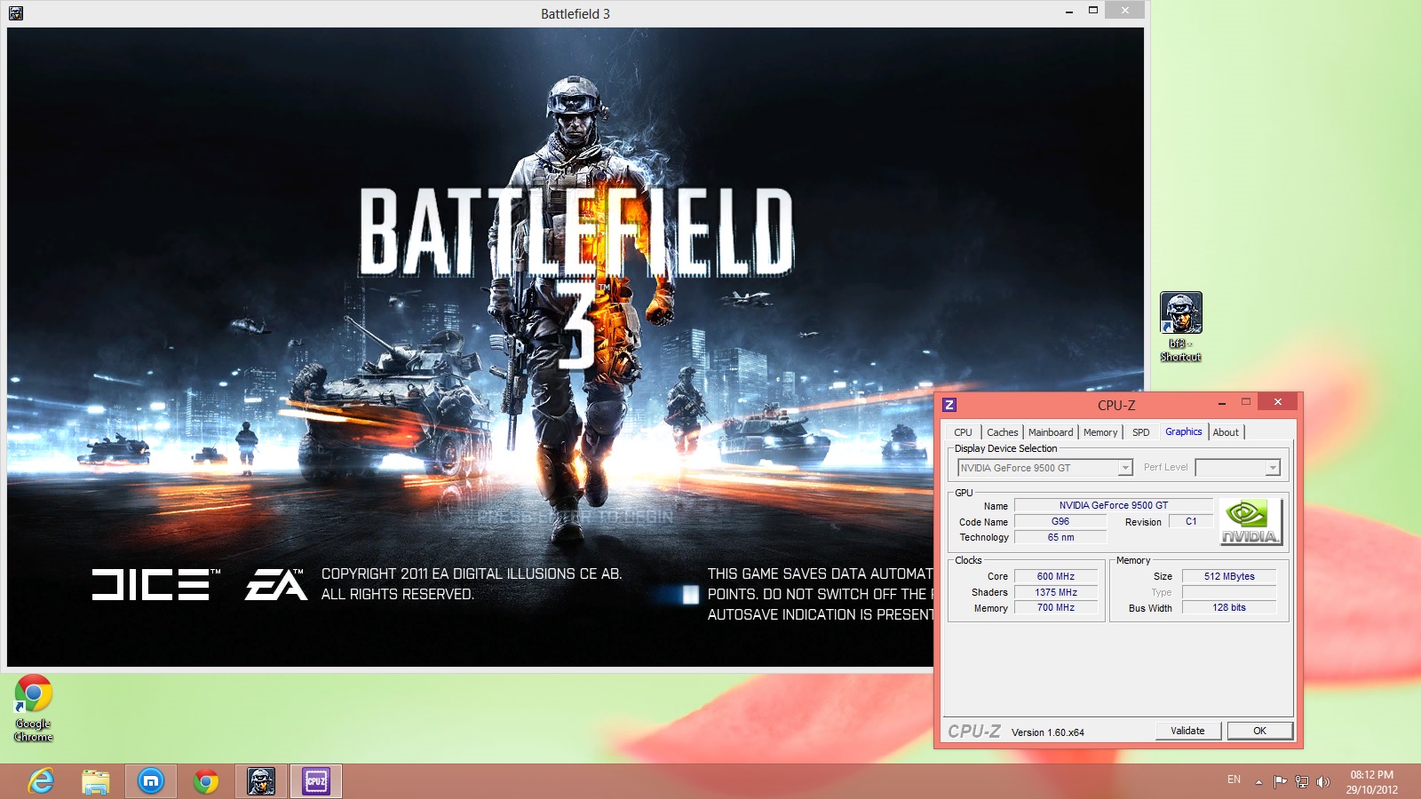
Task: Click the Revision value C1
Action: pos(1191,521)
